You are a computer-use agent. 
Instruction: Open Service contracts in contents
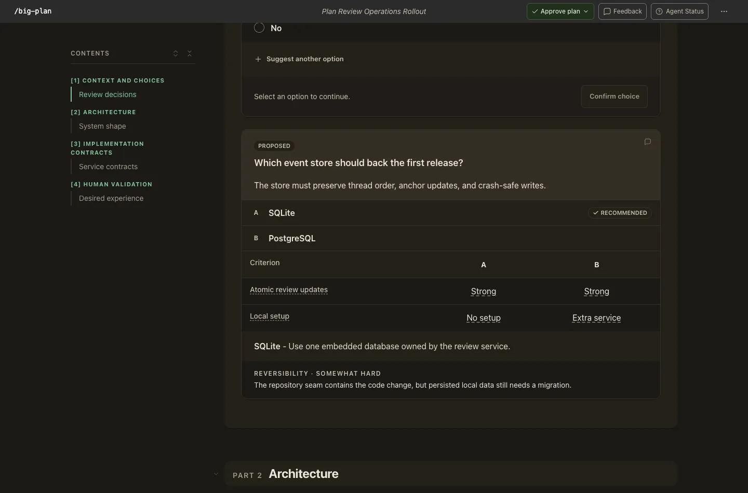tap(108, 167)
